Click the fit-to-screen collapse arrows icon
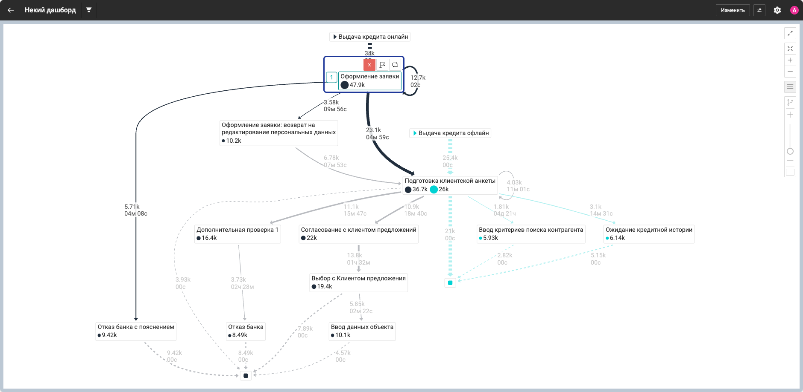Image resolution: width=803 pixels, height=392 pixels. coord(790,49)
